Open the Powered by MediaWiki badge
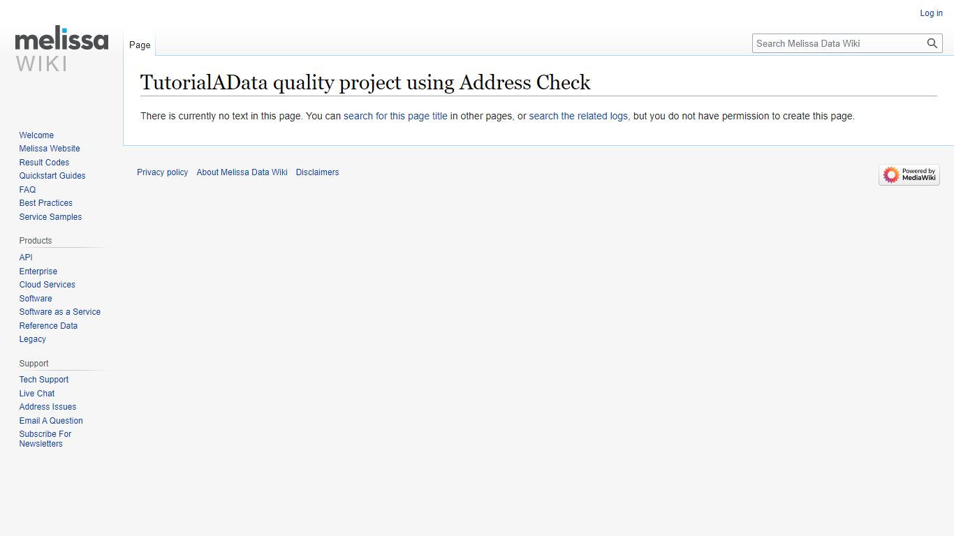Viewport: 954px width, 536px height. tap(909, 174)
